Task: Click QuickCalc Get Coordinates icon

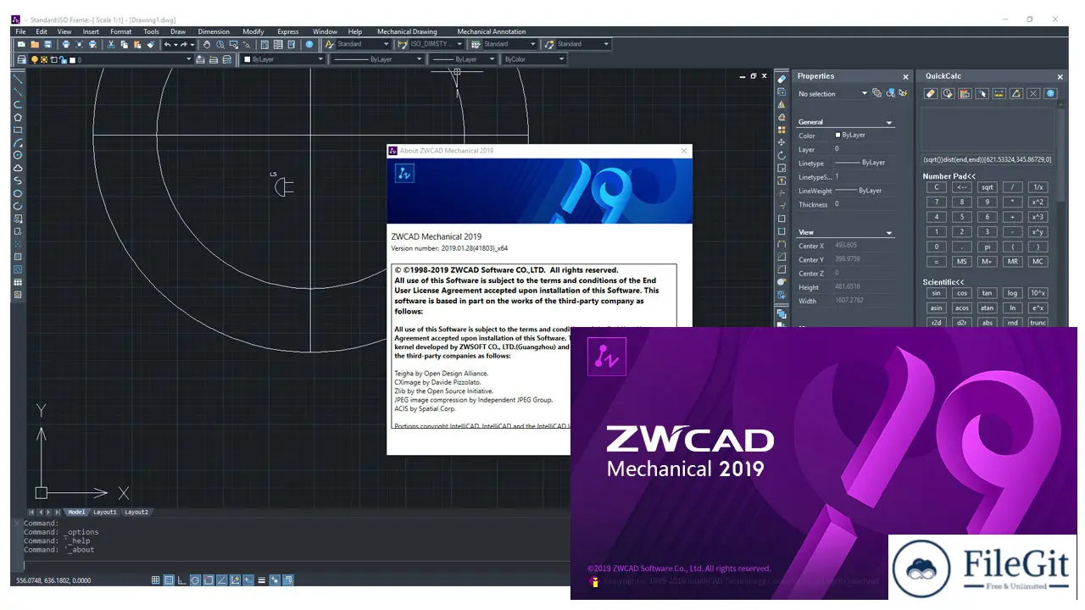Action: 982,93
